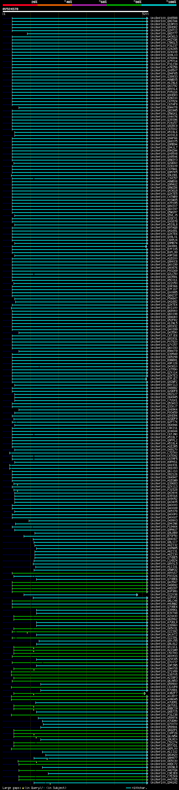Select the UniRef100_P24157 label

[x=164, y=123]
